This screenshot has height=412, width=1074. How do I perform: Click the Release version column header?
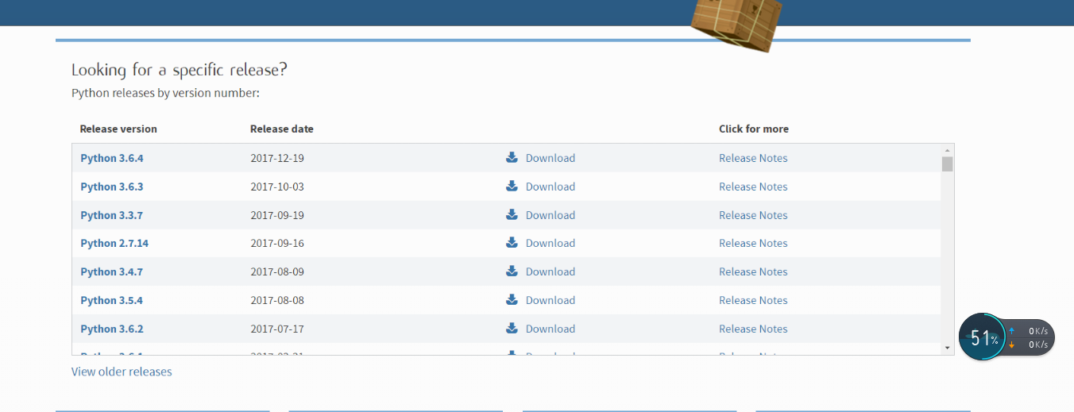[118, 129]
